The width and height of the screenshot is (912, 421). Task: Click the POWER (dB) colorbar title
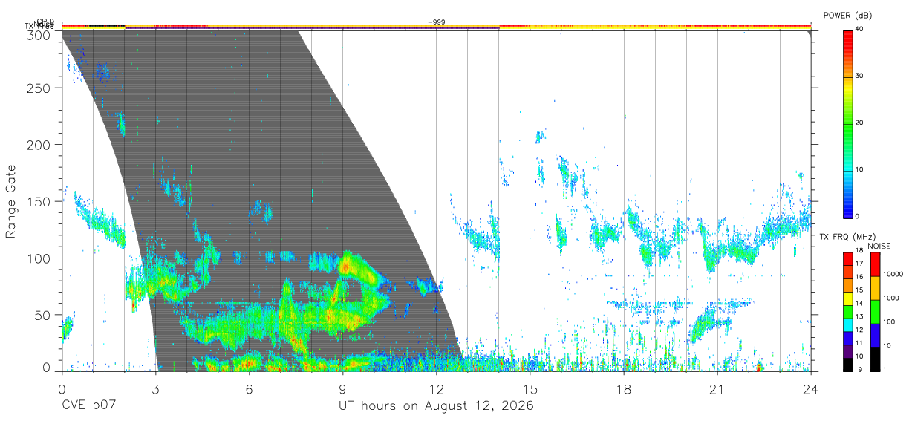pos(848,16)
